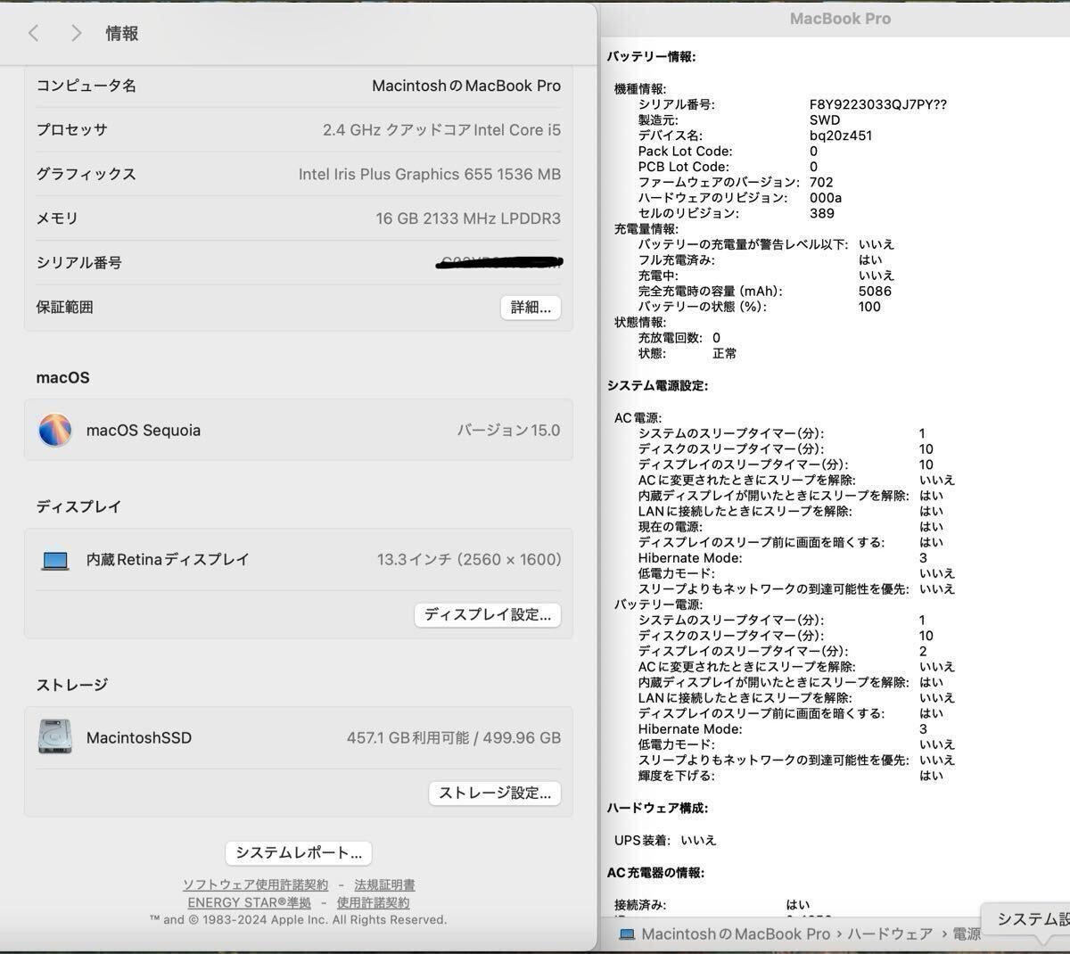Click the 'MacBook Pro' window title
Image resolution: width=1070 pixels, height=954 pixels.
coord(840,19)
